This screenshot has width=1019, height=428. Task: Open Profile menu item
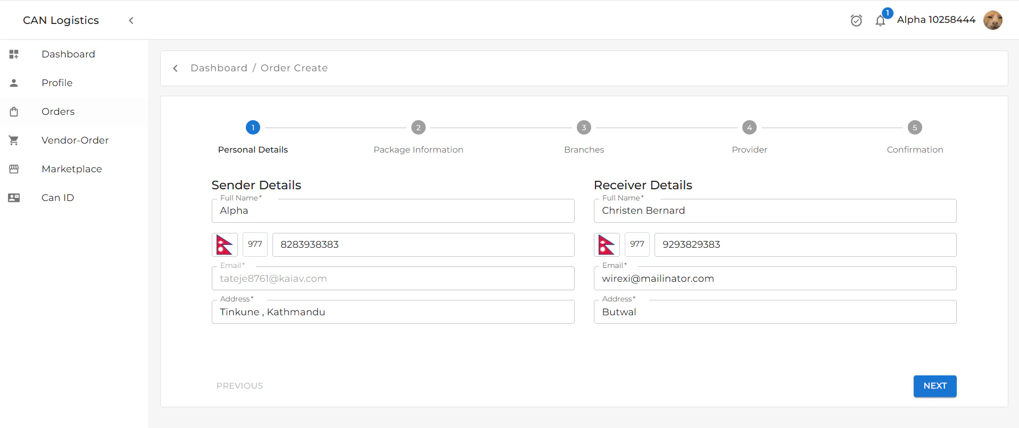74,83
